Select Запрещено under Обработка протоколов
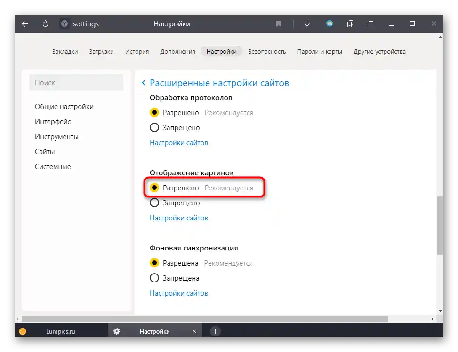 click(154, 127)
